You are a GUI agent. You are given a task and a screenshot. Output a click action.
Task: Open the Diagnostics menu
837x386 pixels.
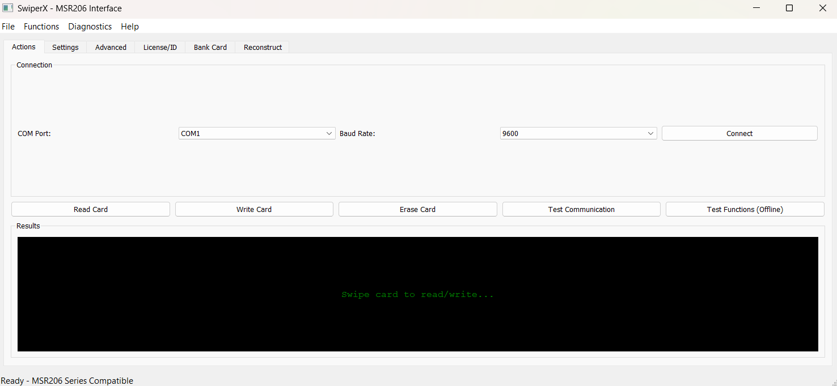coord(90,27)
